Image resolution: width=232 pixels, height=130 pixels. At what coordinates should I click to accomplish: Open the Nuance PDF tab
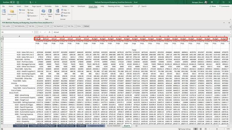(x=128, y=6)
